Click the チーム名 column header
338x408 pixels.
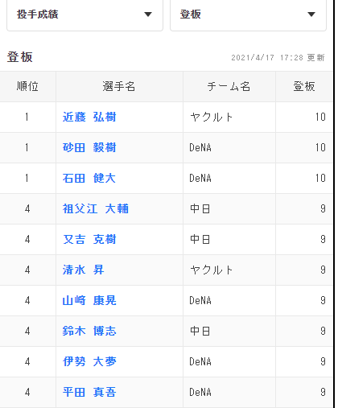(229, 87)
